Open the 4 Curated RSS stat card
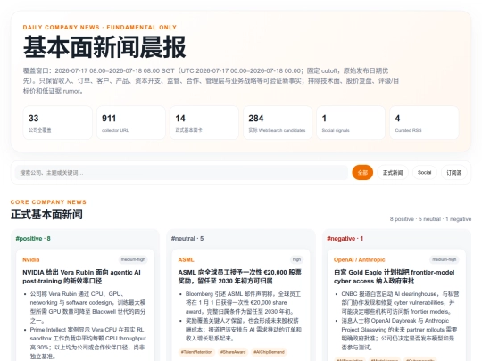Viewport: 482px width, 361px height. coord(424,123)
